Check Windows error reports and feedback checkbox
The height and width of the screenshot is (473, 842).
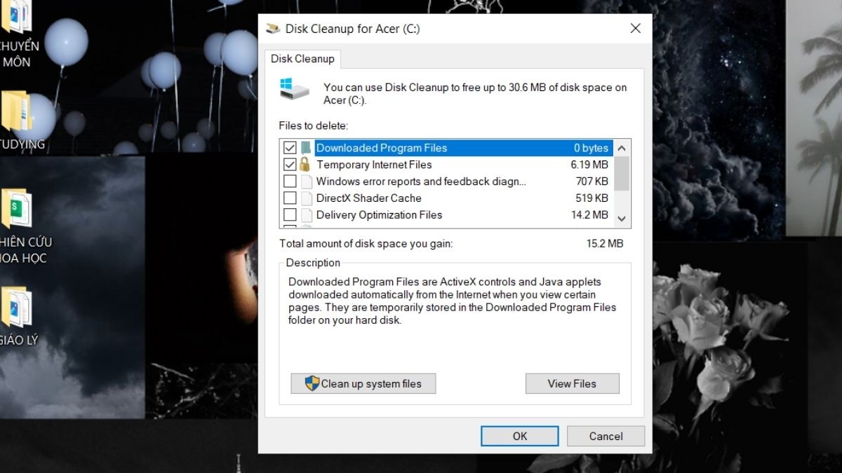pos(290,181)
